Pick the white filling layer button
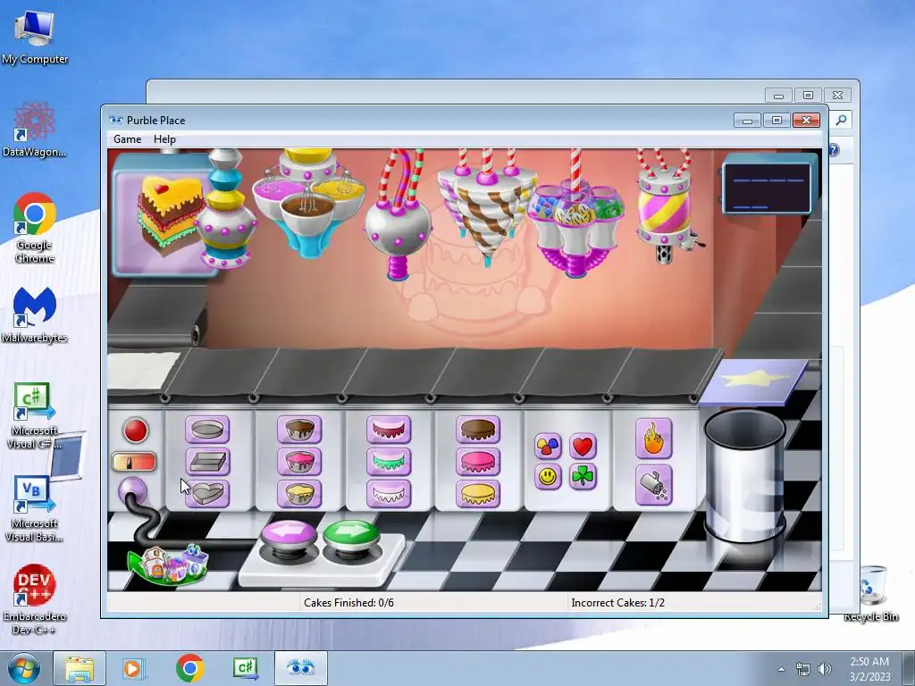Screen dimensions: 915x686 click(x=389, y=493)
